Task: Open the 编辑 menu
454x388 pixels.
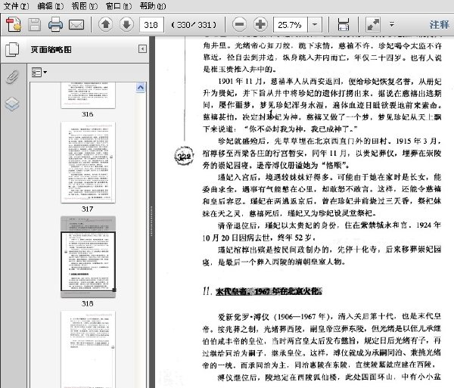Action: coord(51,6)
